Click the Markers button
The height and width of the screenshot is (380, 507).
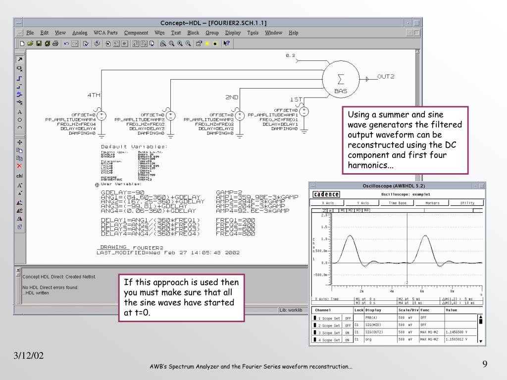click(x=432, y=203)
